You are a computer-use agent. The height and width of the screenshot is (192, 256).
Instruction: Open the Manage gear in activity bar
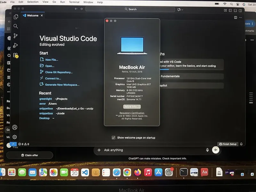[15, 137]
